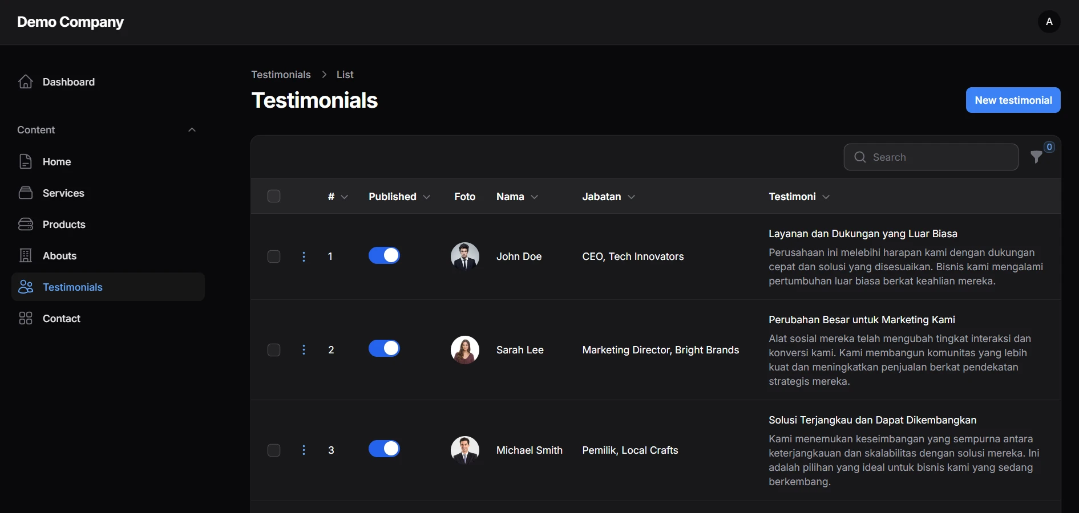Click the Services icon in the sidebar

[x=26, y=193]
